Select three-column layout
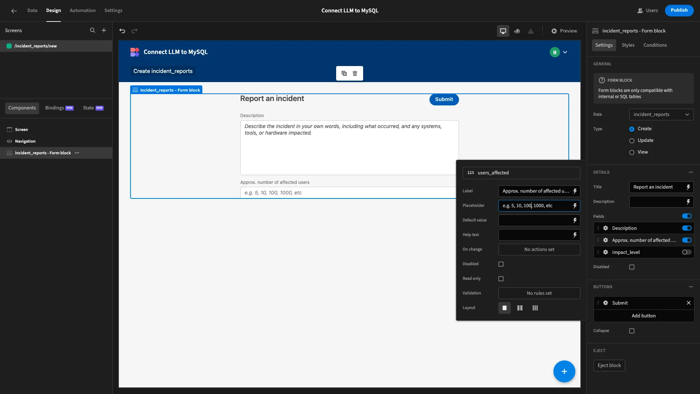 point(535,308)
